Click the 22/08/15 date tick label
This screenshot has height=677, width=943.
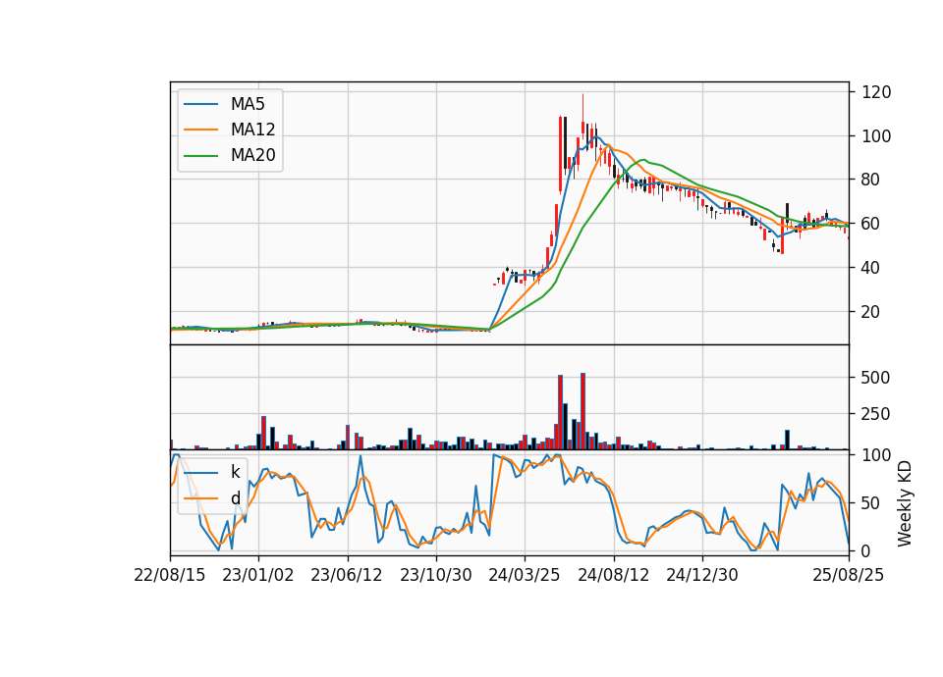170,575
